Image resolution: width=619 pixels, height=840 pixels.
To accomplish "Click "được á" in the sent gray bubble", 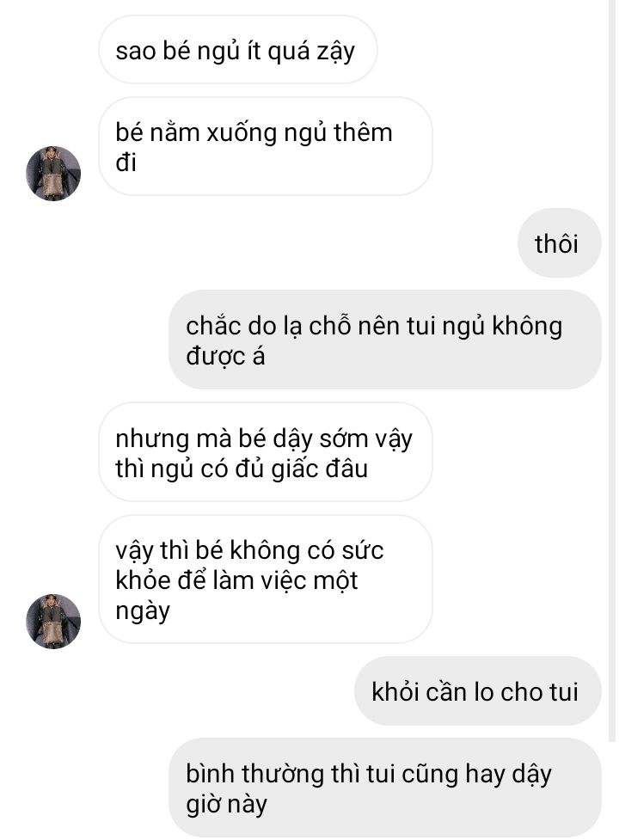I will tap(225, 356).
